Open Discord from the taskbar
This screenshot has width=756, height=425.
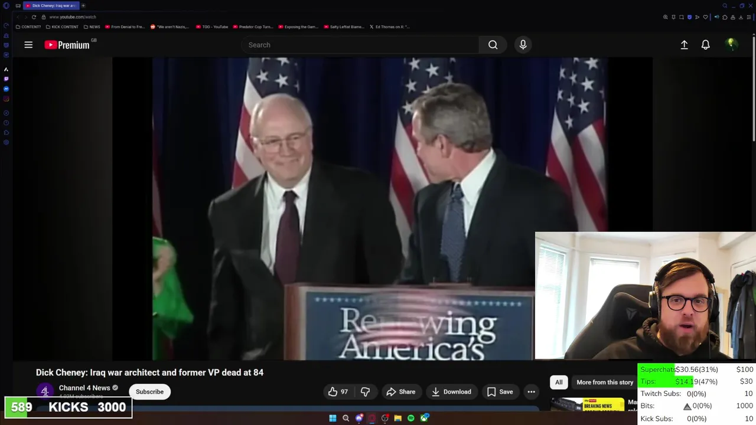pos(359,418)
